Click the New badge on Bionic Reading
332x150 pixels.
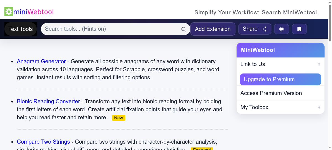pyautogui.click(x=118, y=118)
